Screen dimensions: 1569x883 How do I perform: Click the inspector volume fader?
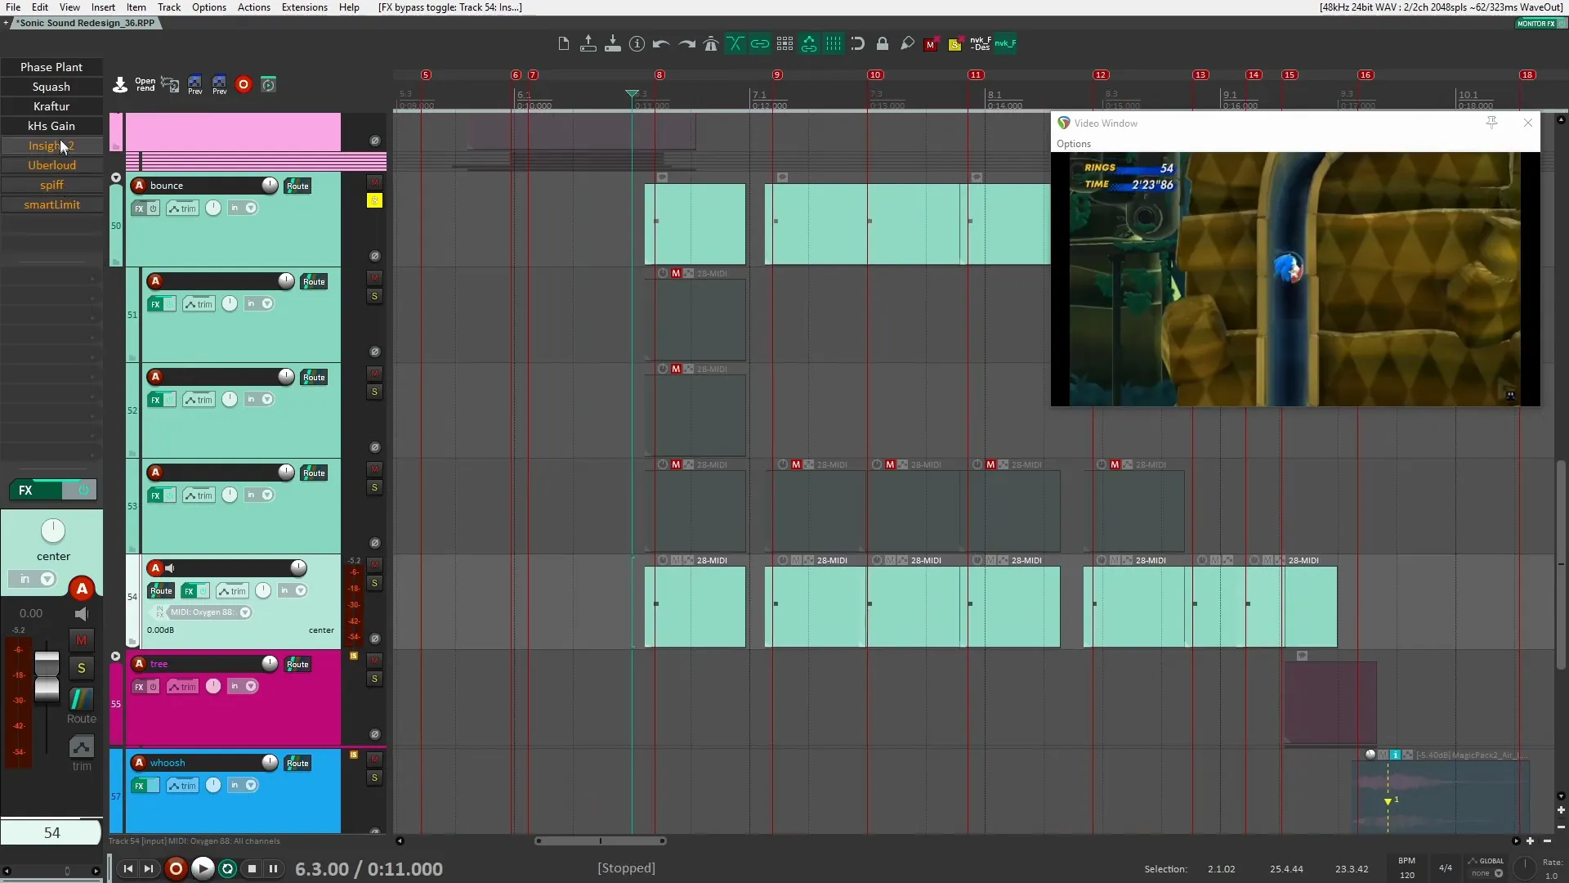[x=47, y=677]
